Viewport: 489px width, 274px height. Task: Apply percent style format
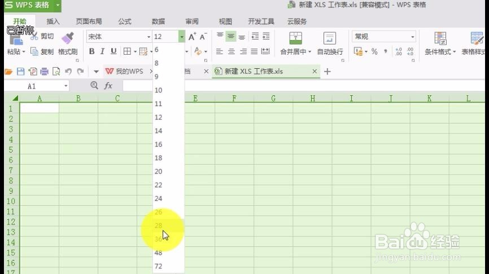374,52
